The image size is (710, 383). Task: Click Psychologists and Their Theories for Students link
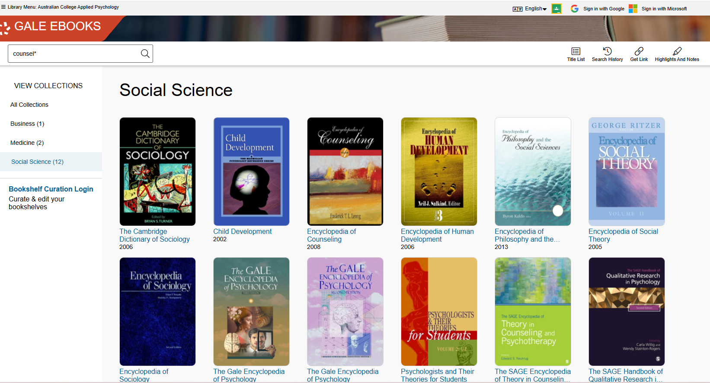(x=437, y=375)
